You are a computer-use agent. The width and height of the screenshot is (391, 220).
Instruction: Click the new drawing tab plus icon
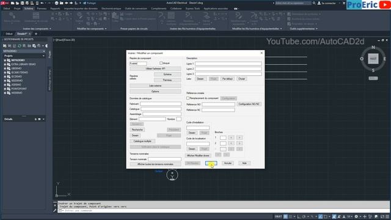tap(36, 34)
